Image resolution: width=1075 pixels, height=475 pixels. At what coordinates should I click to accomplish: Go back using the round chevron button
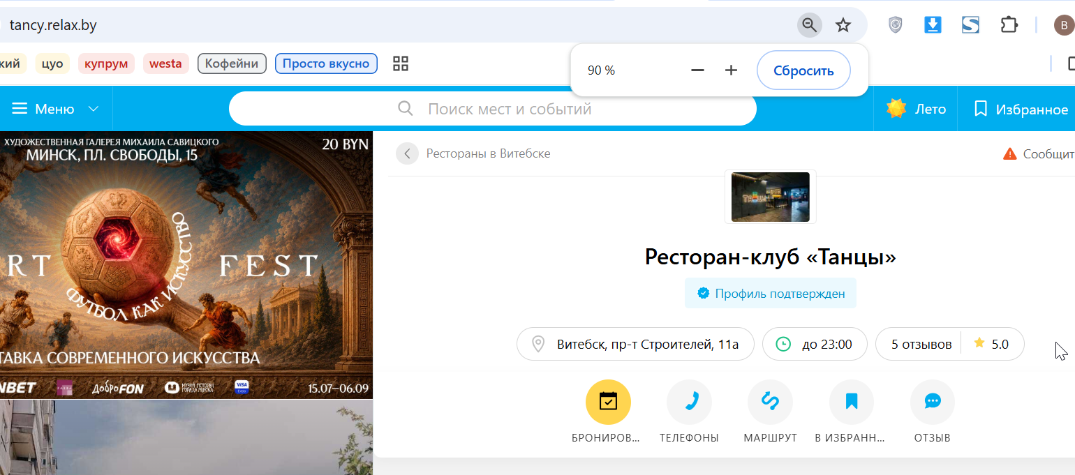pos(407,153)
